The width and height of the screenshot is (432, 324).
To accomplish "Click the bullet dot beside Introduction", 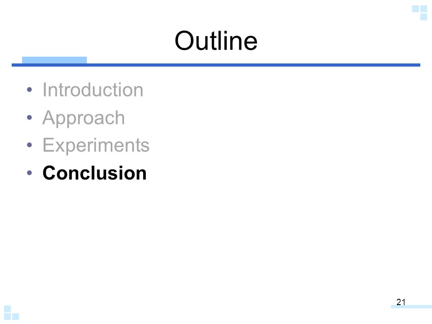I will coord(30,90).
